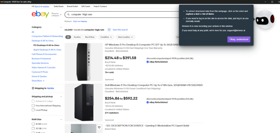Open the Condition filter dropdown
Image resolution: width=280 pixels, height=133 pixels.
coord(106,37)
